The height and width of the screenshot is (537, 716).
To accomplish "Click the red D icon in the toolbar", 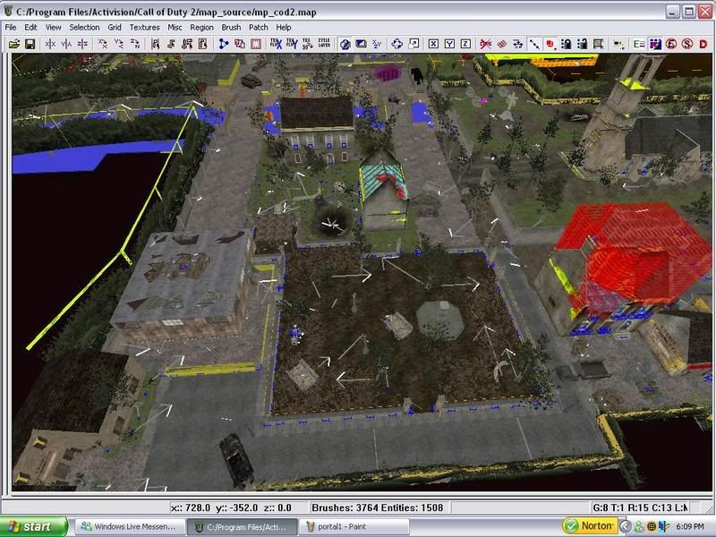I will tap(705, 43).
